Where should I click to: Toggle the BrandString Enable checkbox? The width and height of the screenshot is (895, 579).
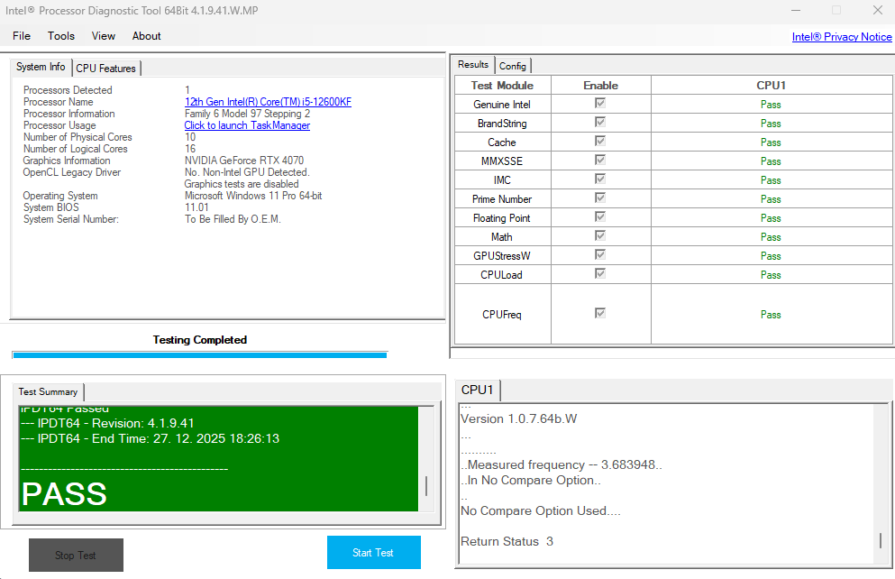click(x=600, y=122)
